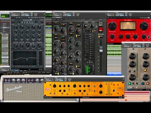Image resolution: width=151 pixels, height=113 pixels.
Task: Click the Peak Reduction knob on bx_opto
Action: pyautogui.click(x=112, y=26)
